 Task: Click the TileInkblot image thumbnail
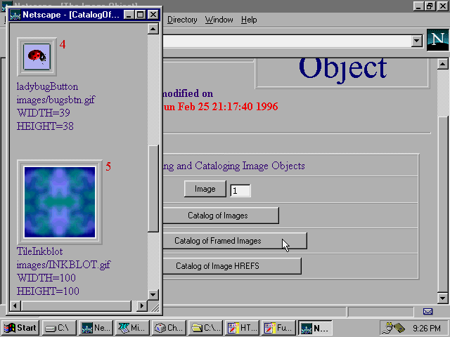point(59,202)
